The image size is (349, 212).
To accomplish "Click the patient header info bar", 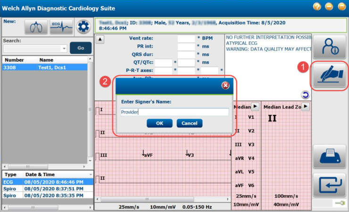I will (221, 25).
